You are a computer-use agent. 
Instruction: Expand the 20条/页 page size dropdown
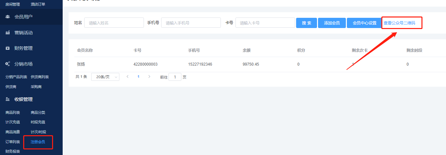(x=105, y=77)
